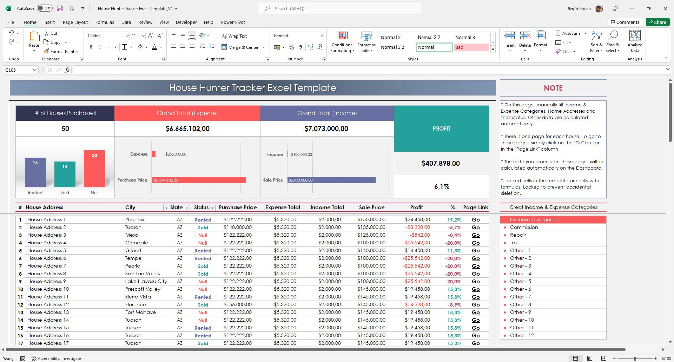Open the Developer ribbon tab

[x=186, y=22]
